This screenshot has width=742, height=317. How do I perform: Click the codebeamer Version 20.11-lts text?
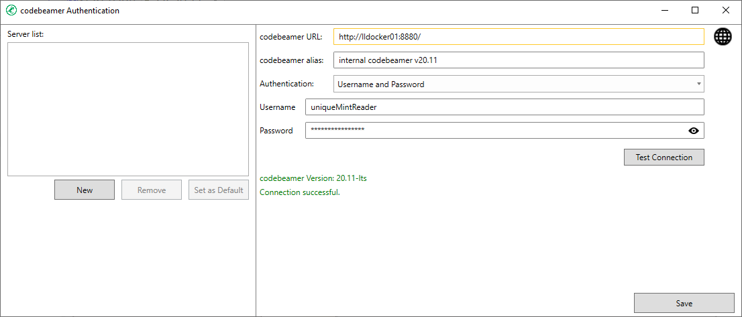[313, 178]
